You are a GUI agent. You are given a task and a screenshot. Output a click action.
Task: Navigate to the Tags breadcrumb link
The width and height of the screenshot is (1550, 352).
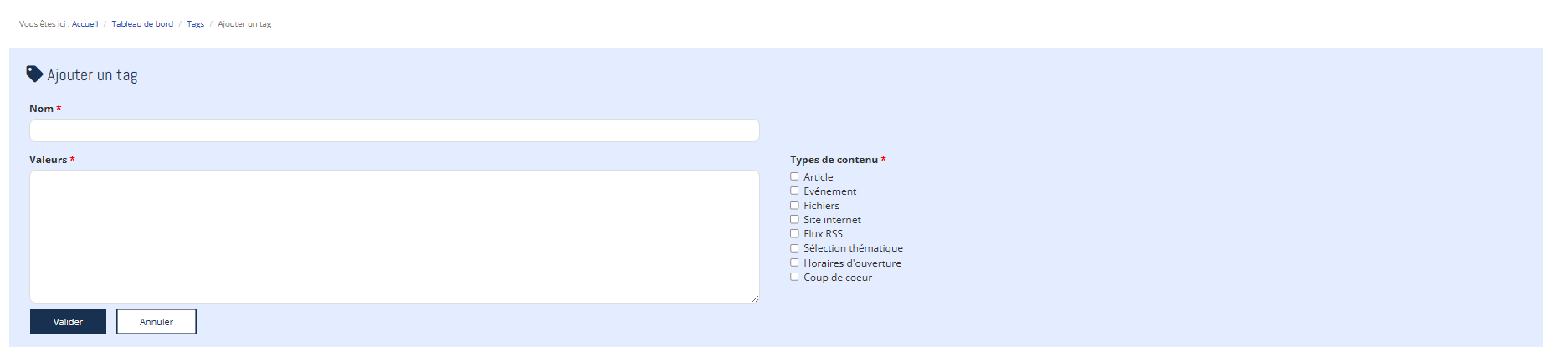coord(195,24)
